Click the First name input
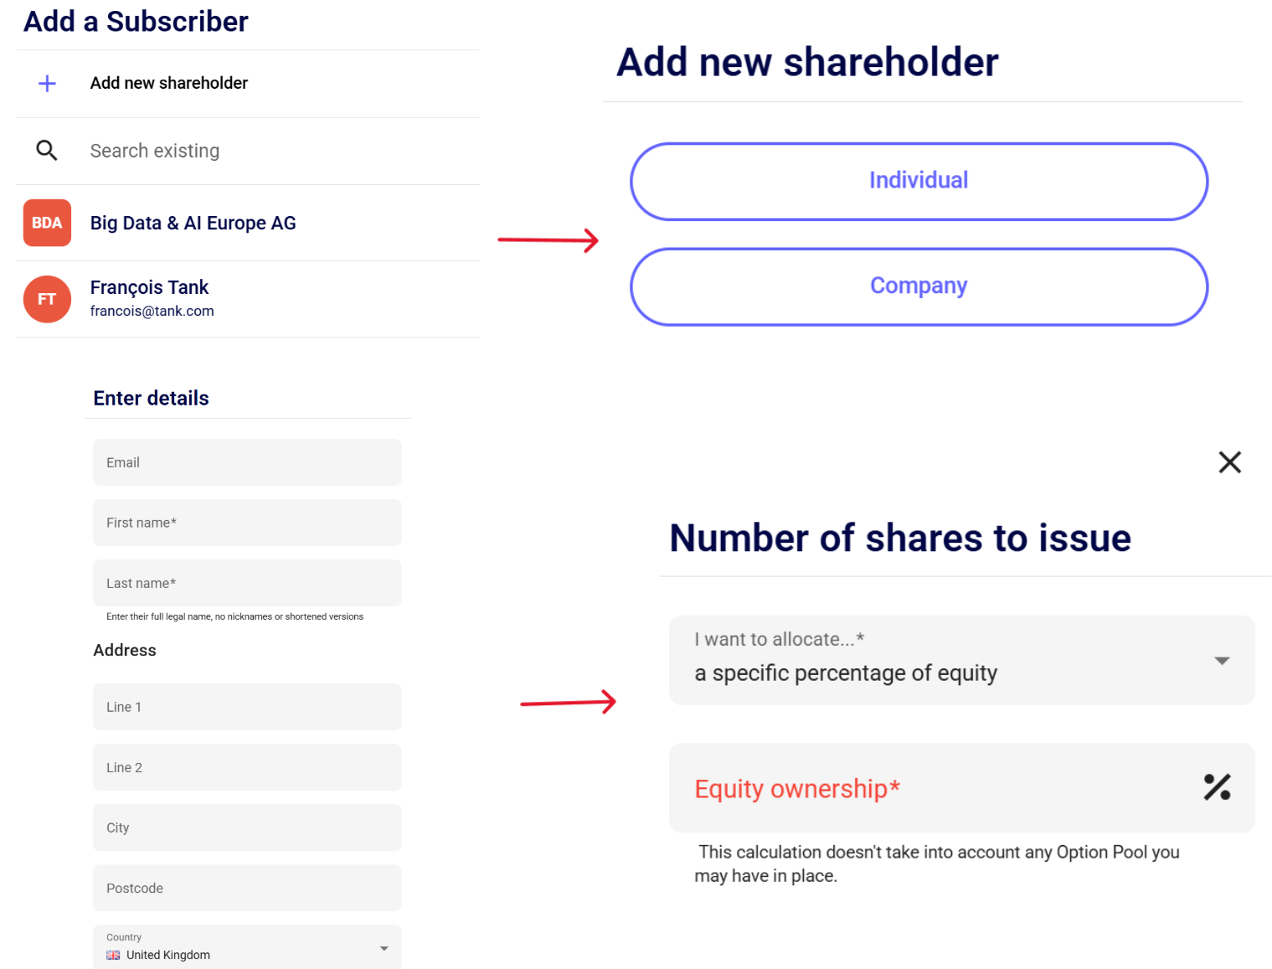 tap(247, 523)
